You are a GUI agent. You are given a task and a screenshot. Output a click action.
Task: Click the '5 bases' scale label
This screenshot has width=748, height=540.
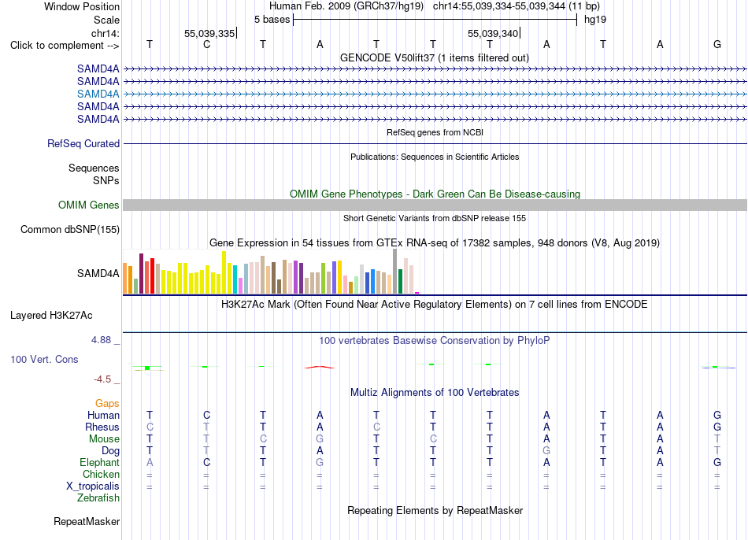pos(272,20)
